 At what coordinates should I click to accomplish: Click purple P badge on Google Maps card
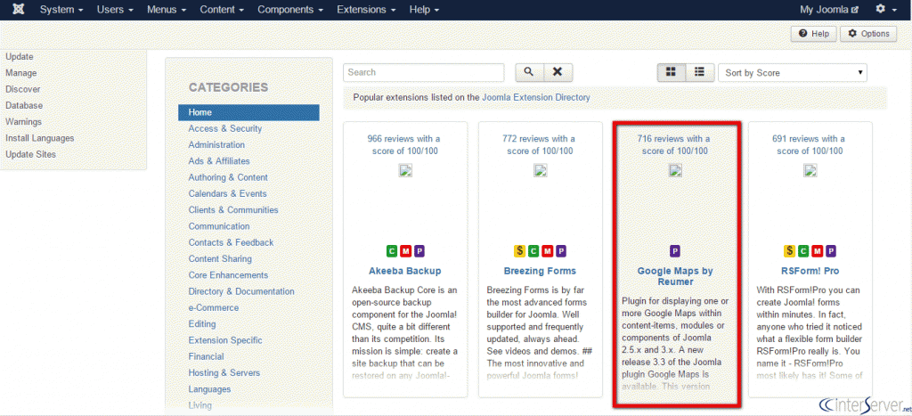(x=675, y=251)
